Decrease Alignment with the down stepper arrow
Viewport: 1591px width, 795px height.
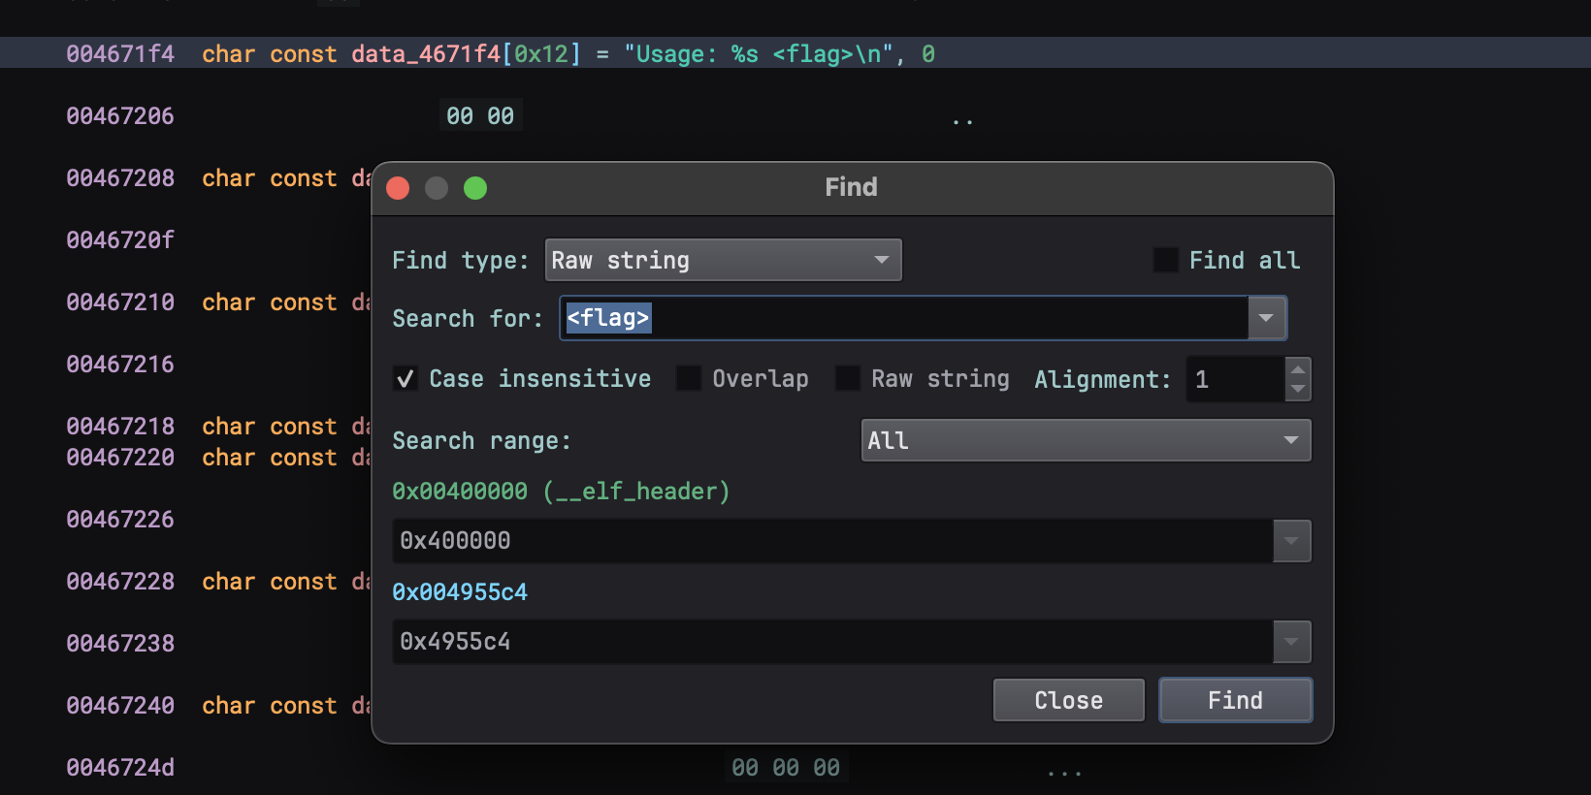point(1298,390)
